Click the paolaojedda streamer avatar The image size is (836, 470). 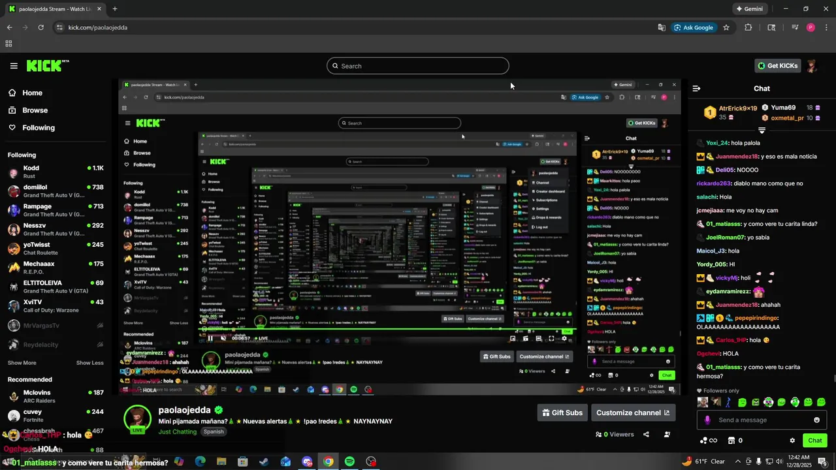(137, 418)
